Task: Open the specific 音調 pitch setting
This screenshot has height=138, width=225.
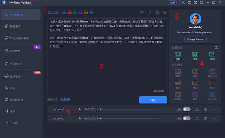Action: pyautogui.click(x=178, y=85)
